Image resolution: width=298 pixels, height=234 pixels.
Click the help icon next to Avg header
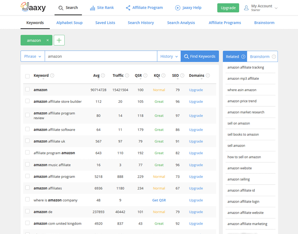tap(103, 76)
